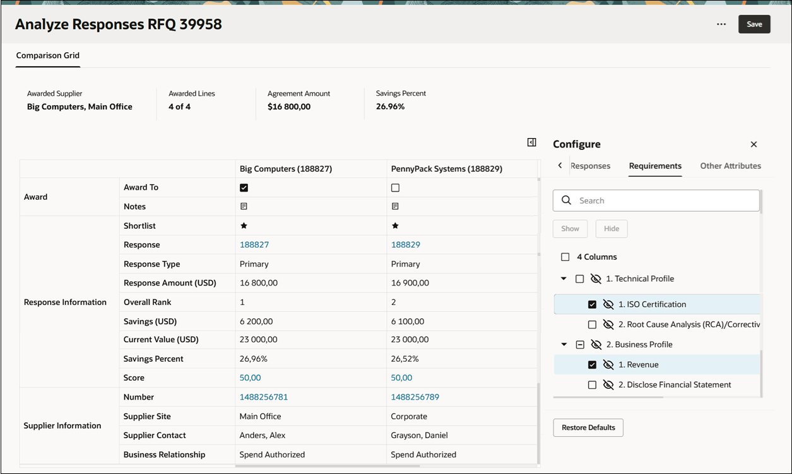This screenshot has width=792, height=474.
Task: Click the requirements Search field
Action: coord(656,200)
